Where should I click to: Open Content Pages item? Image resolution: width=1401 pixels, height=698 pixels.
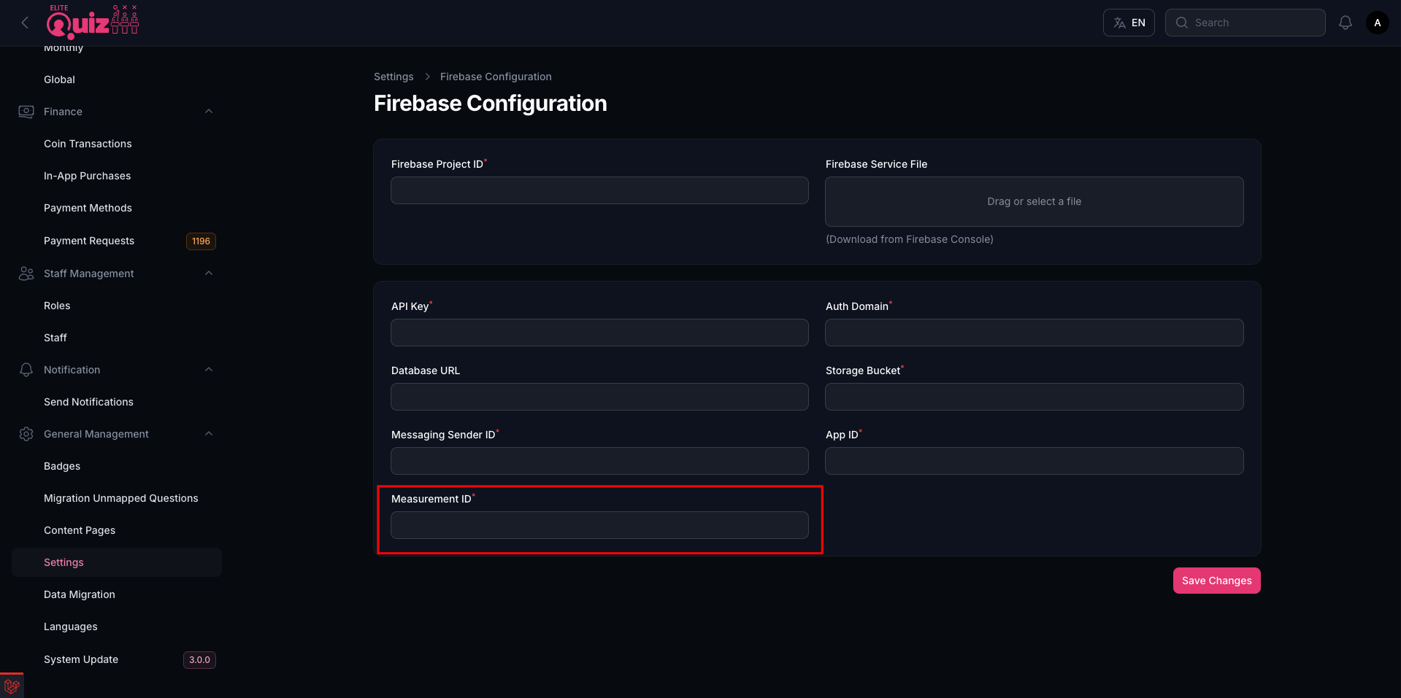(x=80, y=530)
